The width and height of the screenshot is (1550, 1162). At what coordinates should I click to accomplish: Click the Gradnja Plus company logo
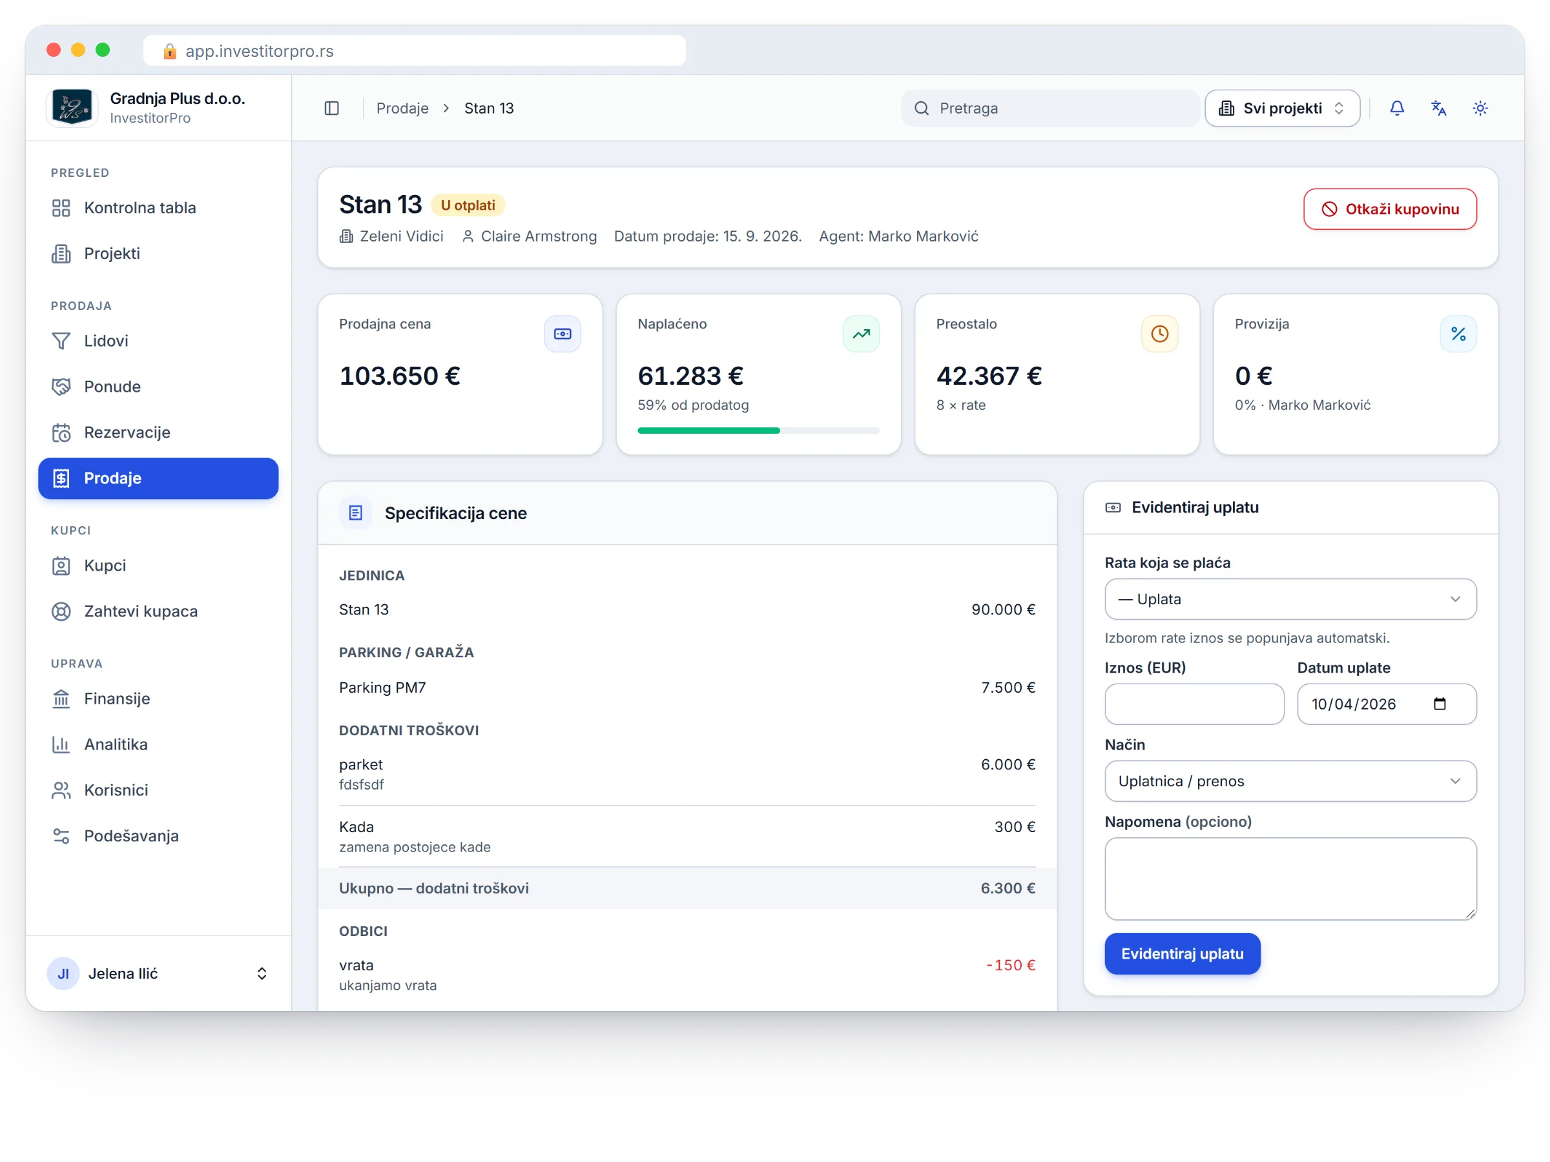pos(72,108)
